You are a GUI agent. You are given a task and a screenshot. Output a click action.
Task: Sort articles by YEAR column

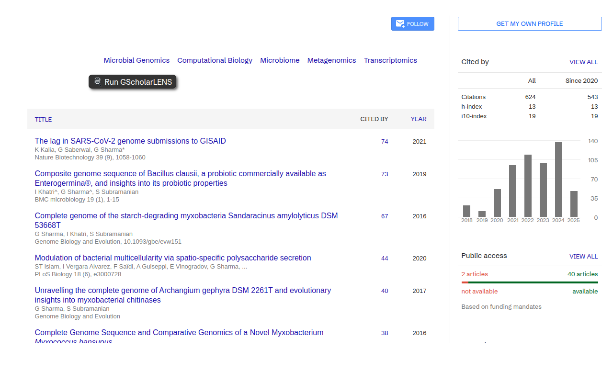tap(418, 119)
